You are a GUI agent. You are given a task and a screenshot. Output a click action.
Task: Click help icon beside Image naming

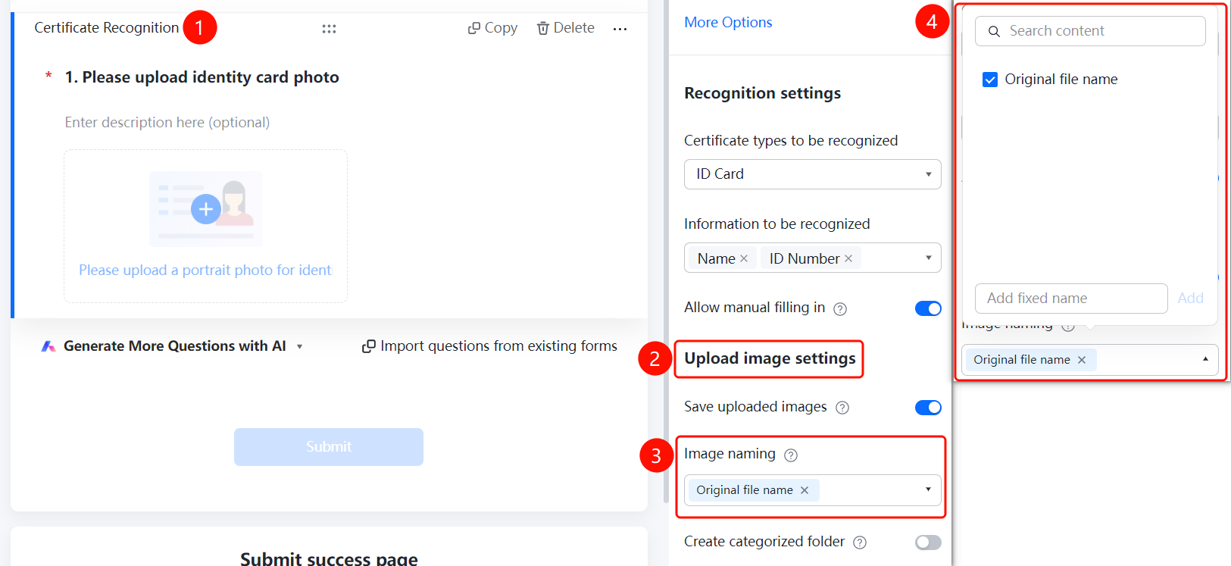tap(791, 455)
